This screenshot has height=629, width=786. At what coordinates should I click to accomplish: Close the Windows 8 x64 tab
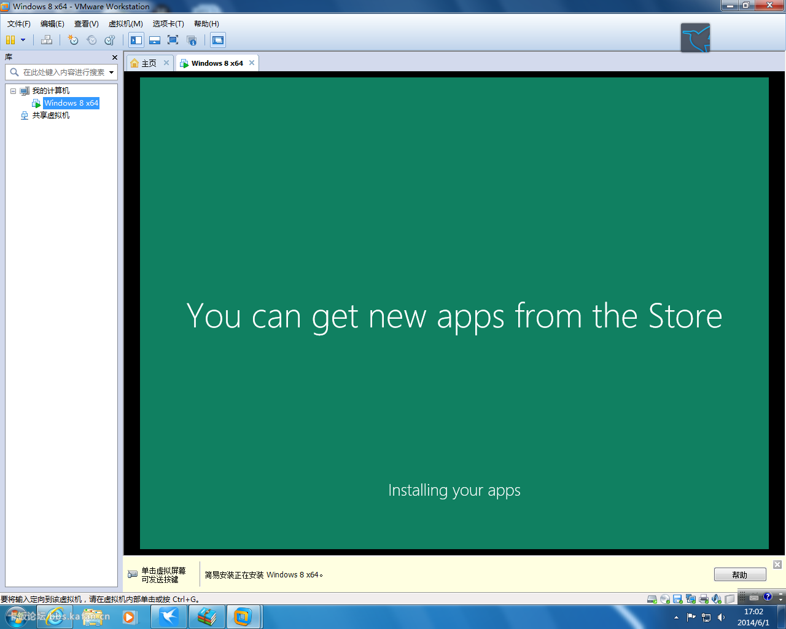252,63
